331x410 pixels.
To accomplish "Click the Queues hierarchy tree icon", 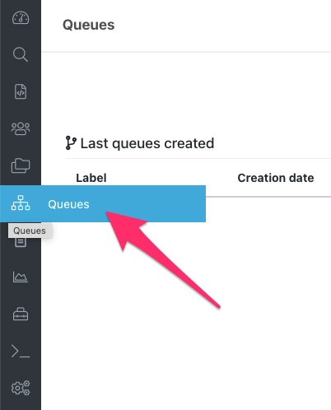I will tap(21, 203).
